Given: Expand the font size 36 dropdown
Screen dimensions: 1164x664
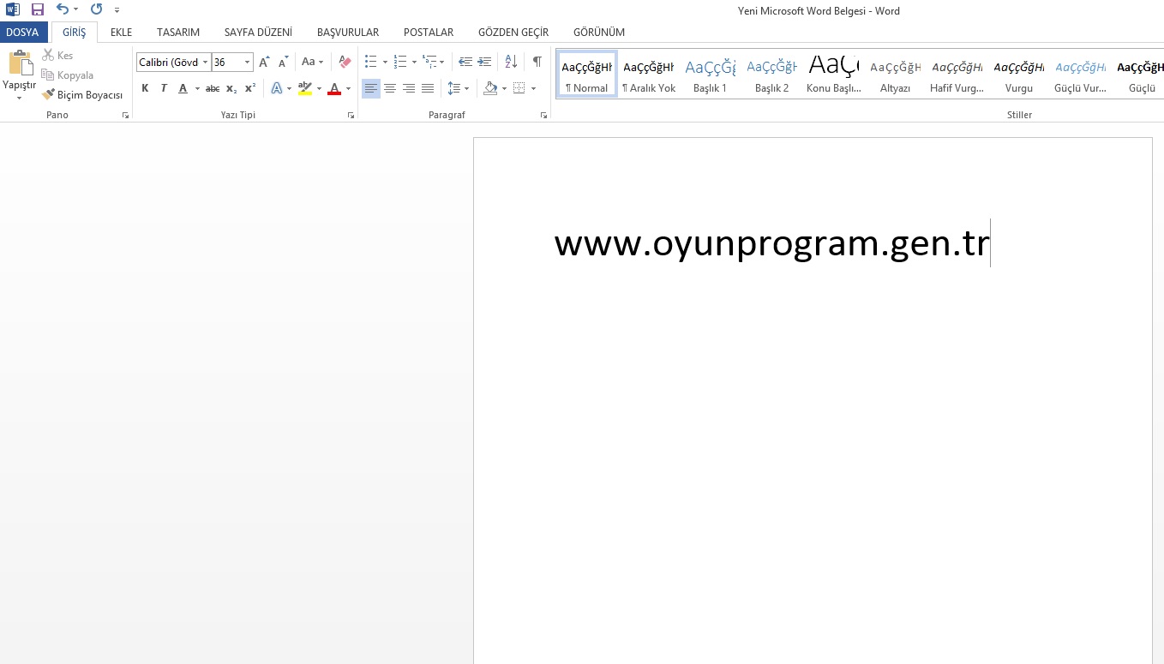Looking at the screenshot, I should pyautogui.click(x=248, y=63).
